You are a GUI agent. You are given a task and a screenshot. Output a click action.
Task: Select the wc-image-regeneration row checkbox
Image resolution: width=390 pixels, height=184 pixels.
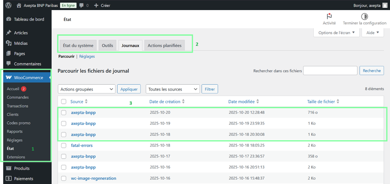coord(64,178)
